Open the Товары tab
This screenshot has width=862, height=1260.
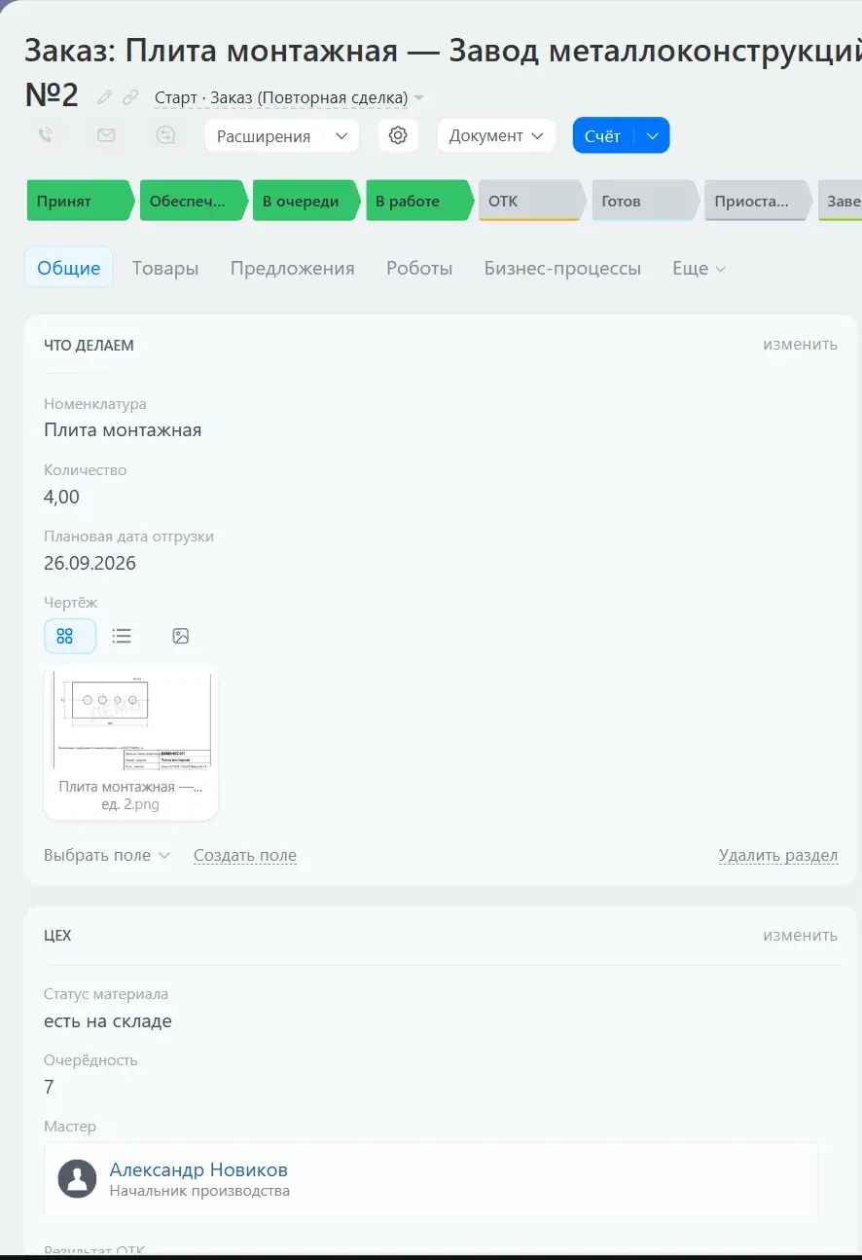[165, 268]
